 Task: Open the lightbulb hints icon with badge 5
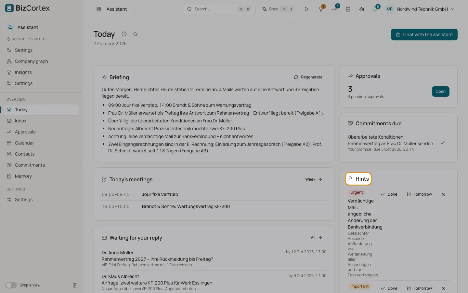[x=321, y=9]
